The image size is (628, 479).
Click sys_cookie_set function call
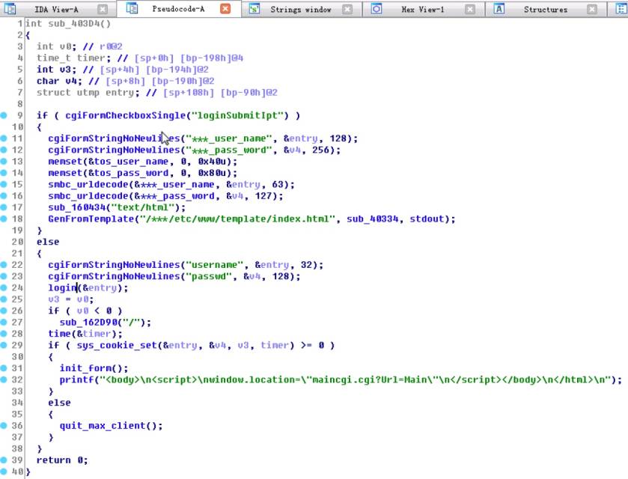click(x=117, y=345)
